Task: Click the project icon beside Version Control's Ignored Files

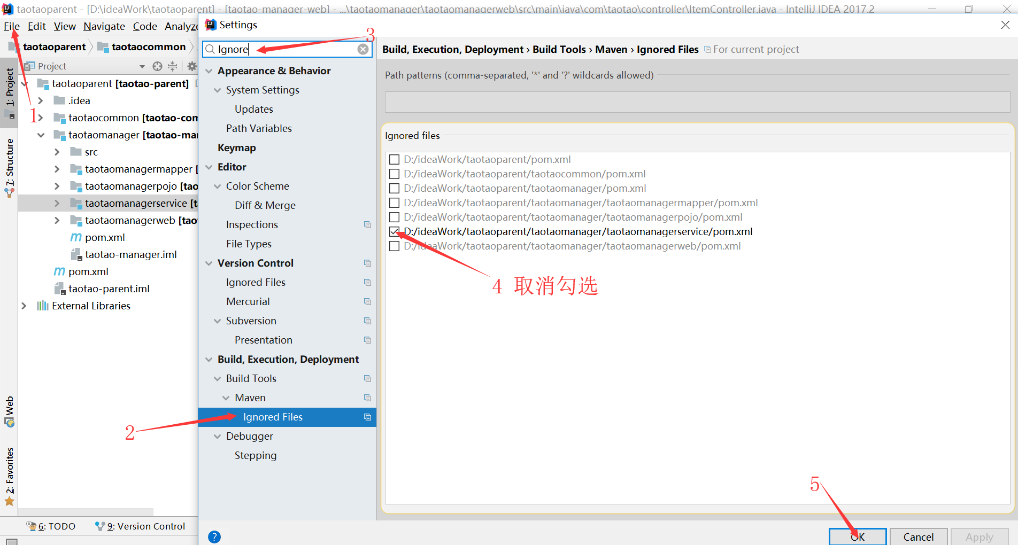Action: [x=367, y=282]
